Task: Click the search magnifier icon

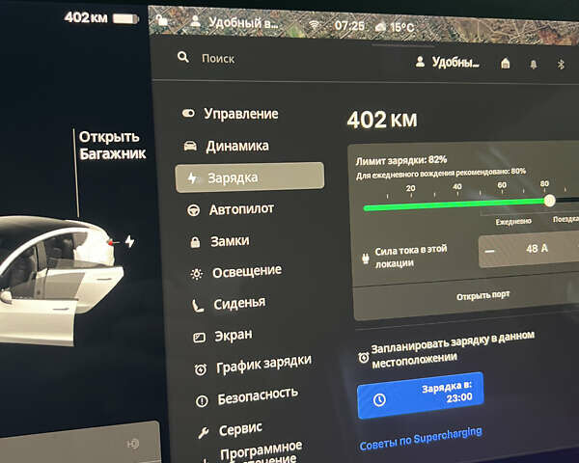Action: [x=183, y=57]
